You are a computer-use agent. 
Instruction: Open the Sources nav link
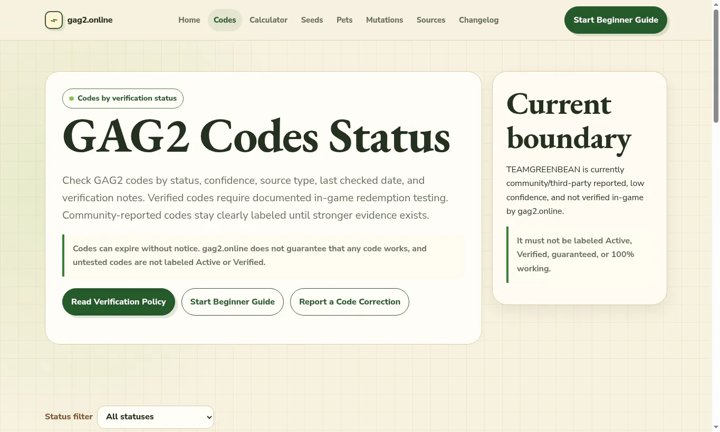click(x=431, y=20)
